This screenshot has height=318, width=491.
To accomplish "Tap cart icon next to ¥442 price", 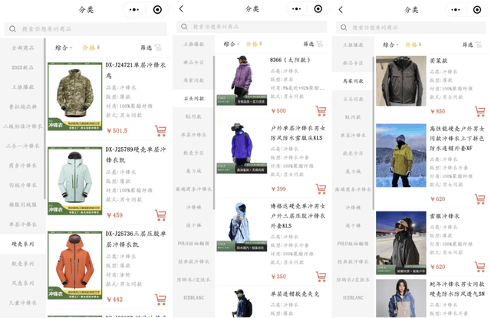I will click(160, 300).
